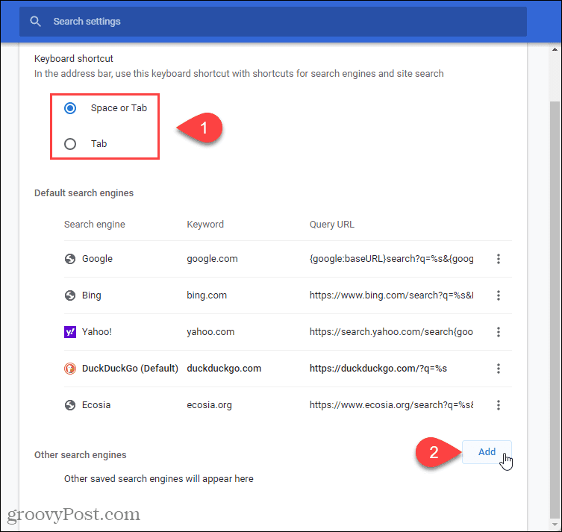This screenshot has height=532, width=562.
Task: Open the three-dot menu for Bing
Action: tap(499, 295)
